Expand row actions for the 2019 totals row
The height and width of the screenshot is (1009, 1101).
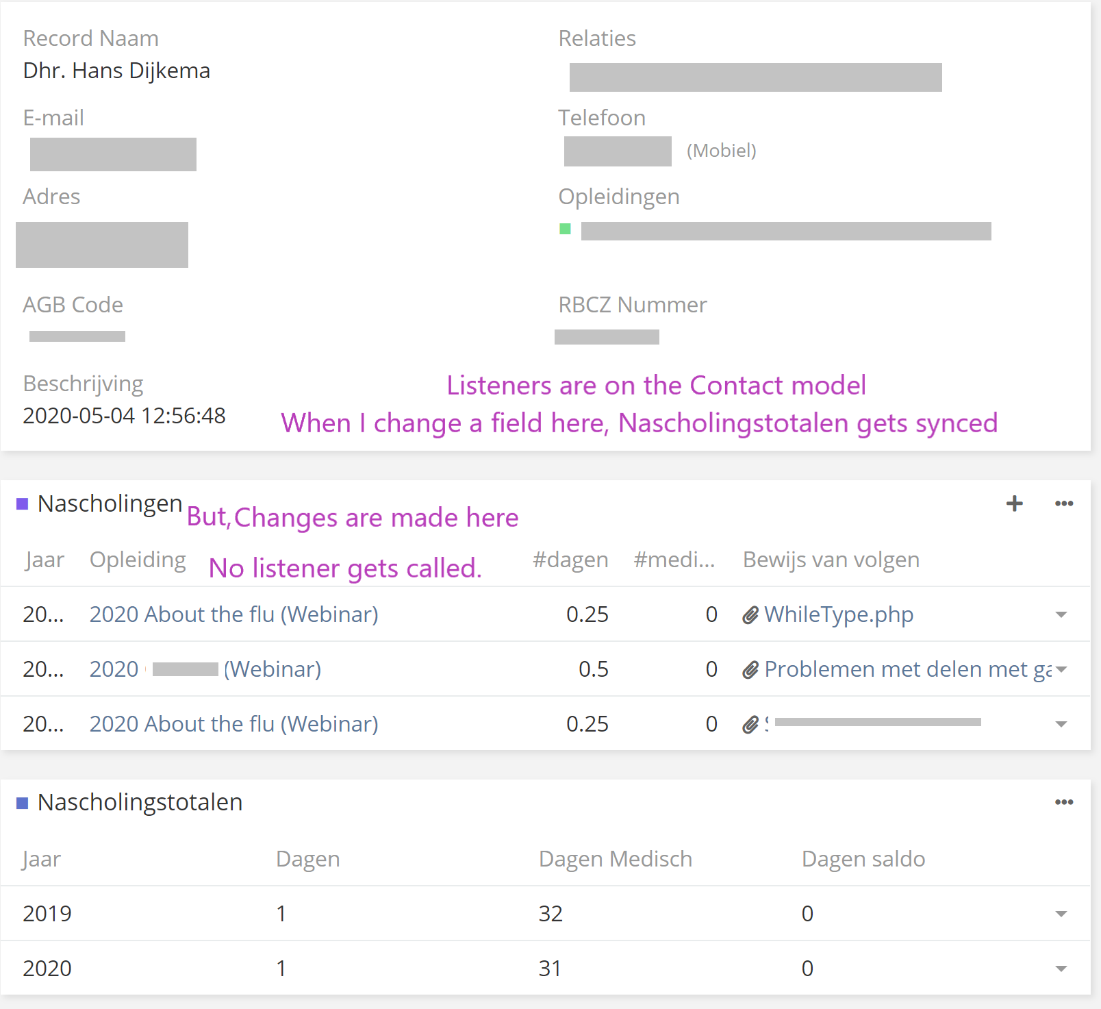pyautogui.click(x=1060, y=913)
